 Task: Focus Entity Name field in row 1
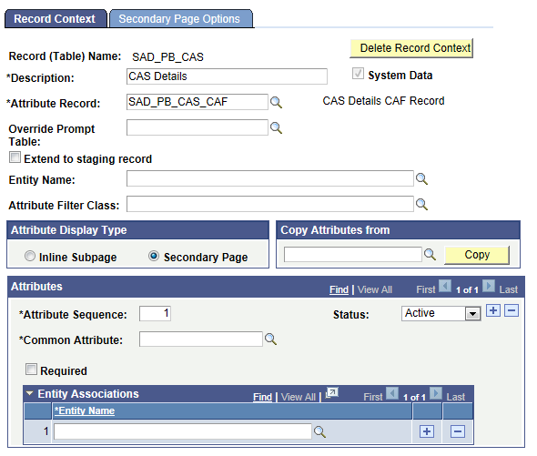[183, 431]
